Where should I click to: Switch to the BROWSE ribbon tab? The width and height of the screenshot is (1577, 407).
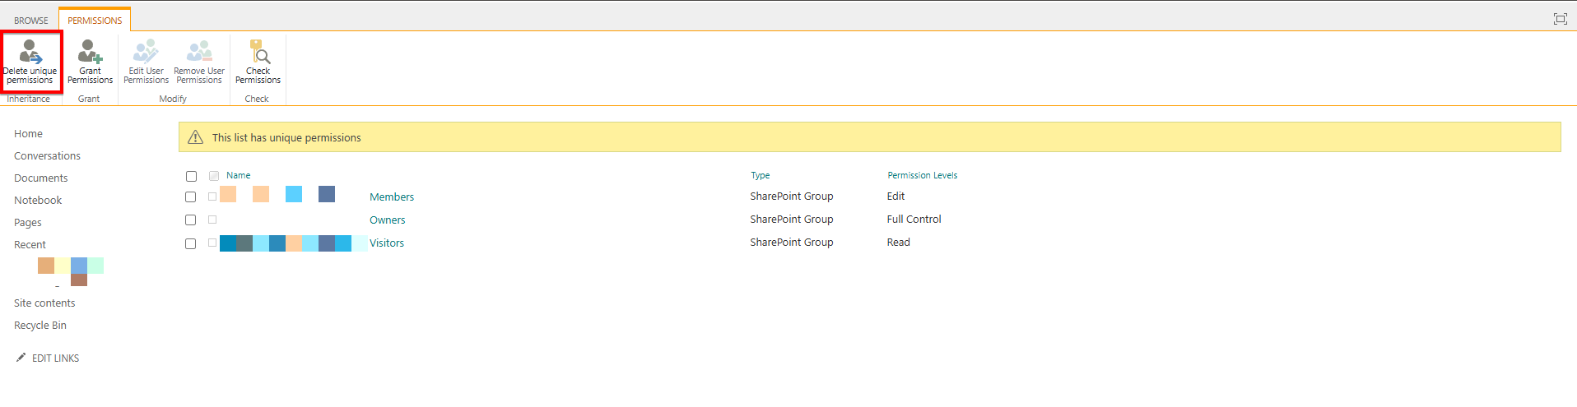coord(31,21)
